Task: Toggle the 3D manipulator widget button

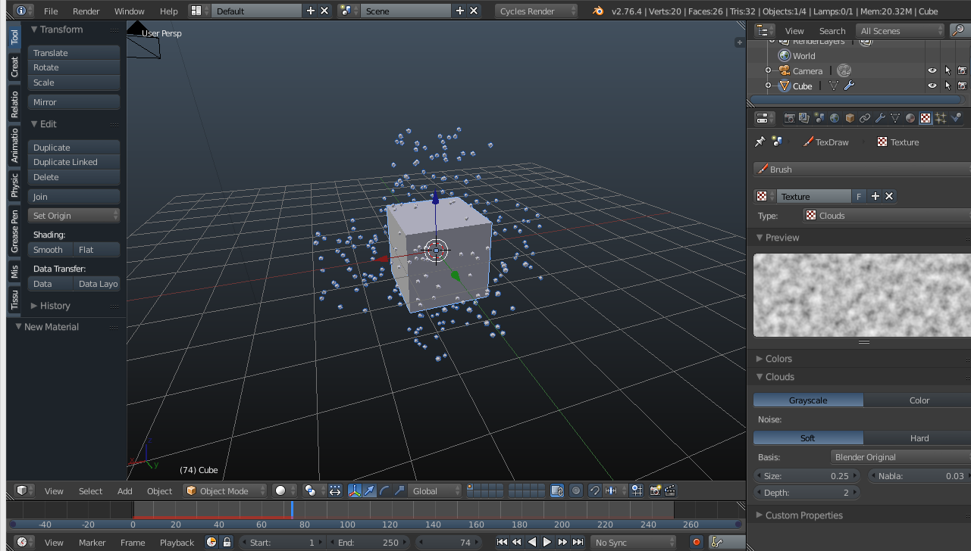Action: [x=355, y=490]
